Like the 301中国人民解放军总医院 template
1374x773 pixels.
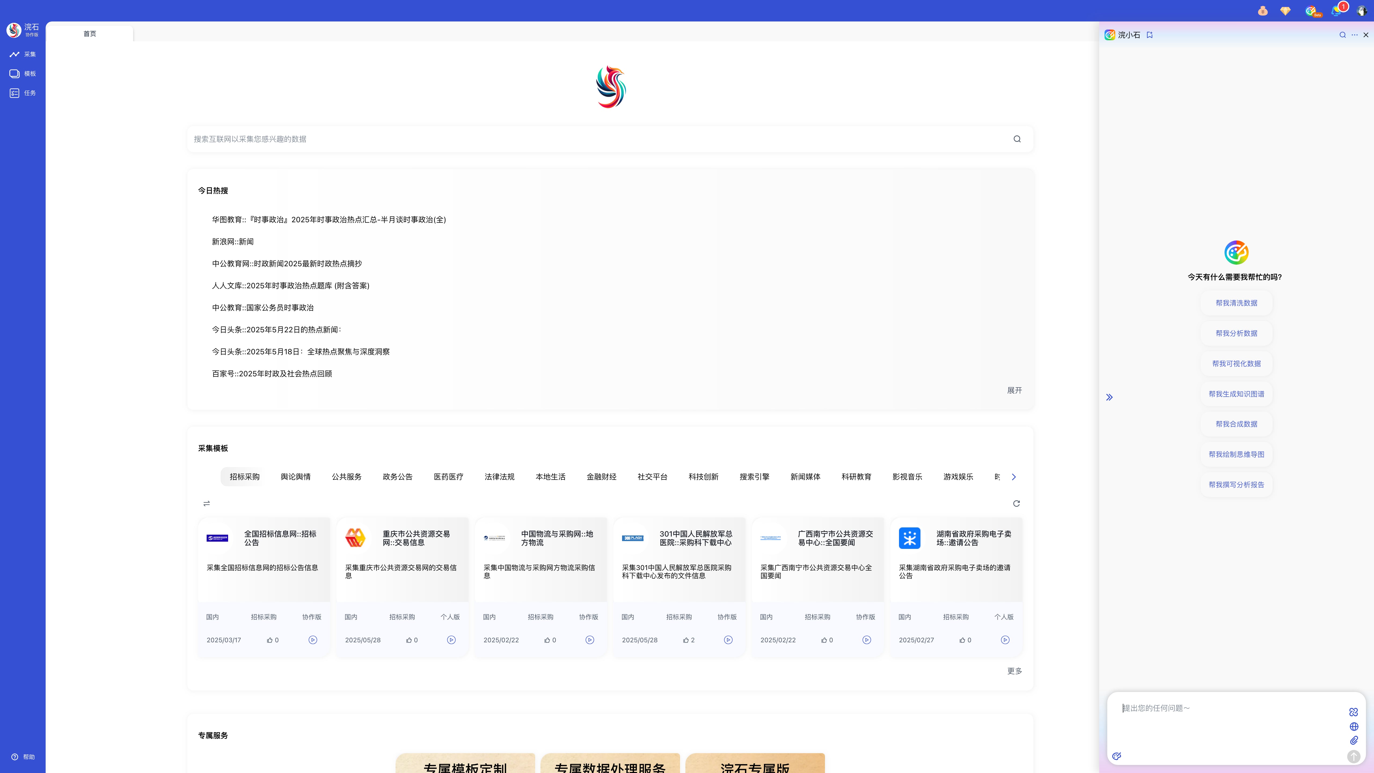tap(686, 640)
